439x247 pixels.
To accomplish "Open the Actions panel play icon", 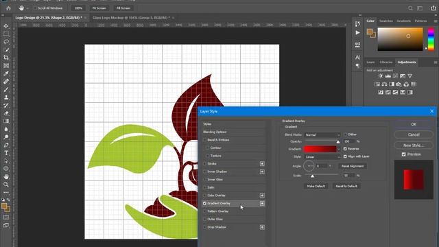I will click(x=357, y=33).
